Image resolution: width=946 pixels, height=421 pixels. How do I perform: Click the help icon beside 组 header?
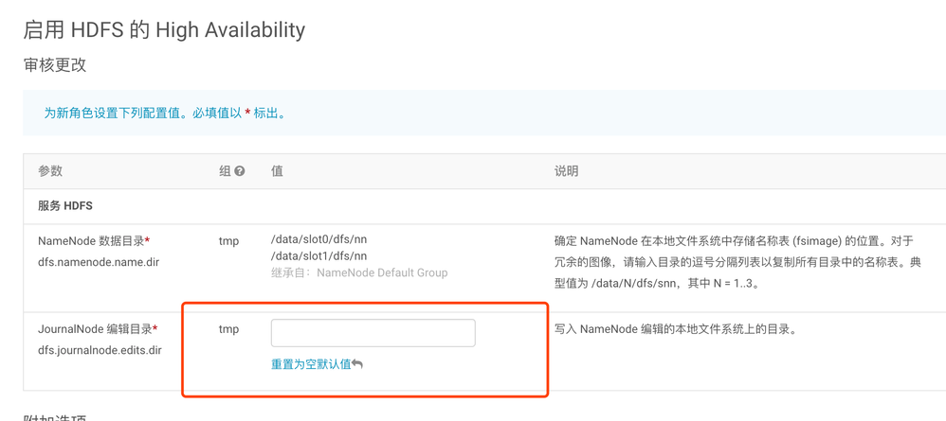pos(240,171)
